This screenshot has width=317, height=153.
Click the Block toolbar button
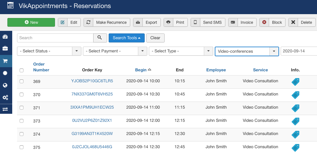[272, 22]
